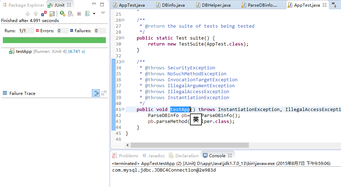Close the active AppTest.java editor tab
Viewport: 341px width, 187px height.
[x=325, y=5]
